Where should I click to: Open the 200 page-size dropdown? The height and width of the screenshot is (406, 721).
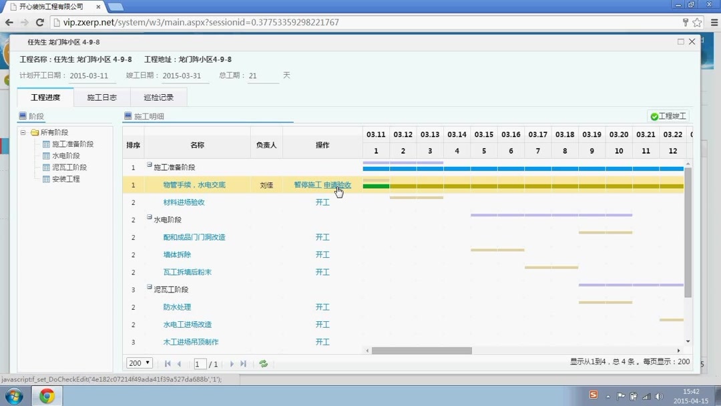tap(139, 363)
